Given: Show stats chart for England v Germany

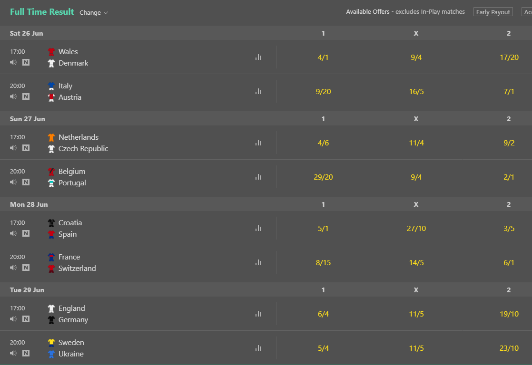Looking at the screenshot, I should coord(258,314).
